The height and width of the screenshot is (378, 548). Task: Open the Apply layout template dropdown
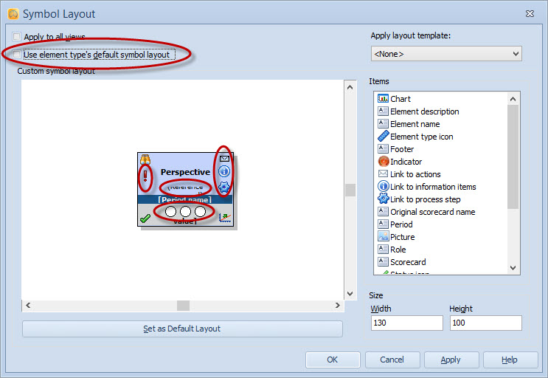446,54
